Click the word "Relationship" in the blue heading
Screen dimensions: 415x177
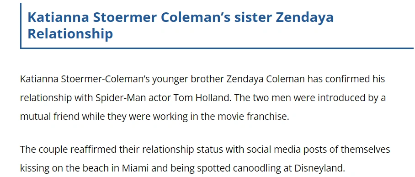70,34
